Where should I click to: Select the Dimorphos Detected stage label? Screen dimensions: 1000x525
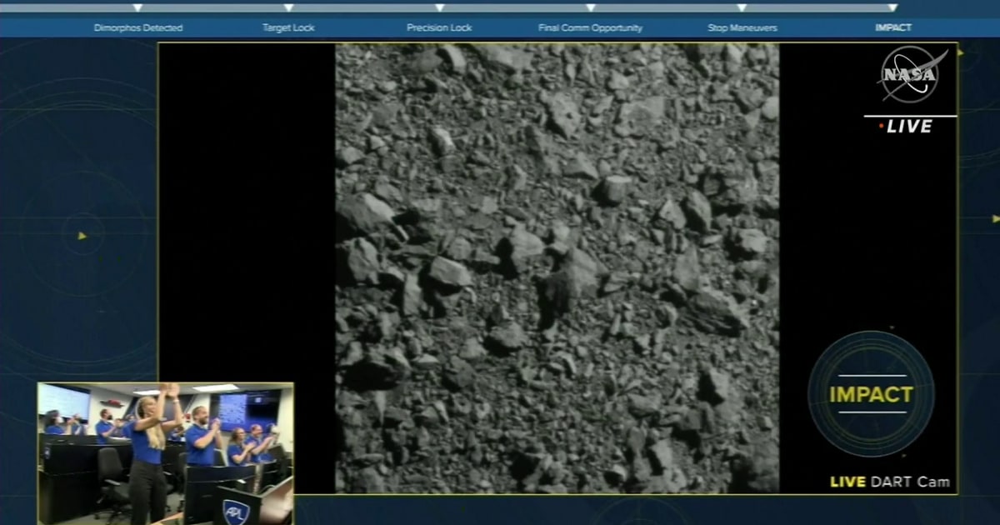pos(139,27)
